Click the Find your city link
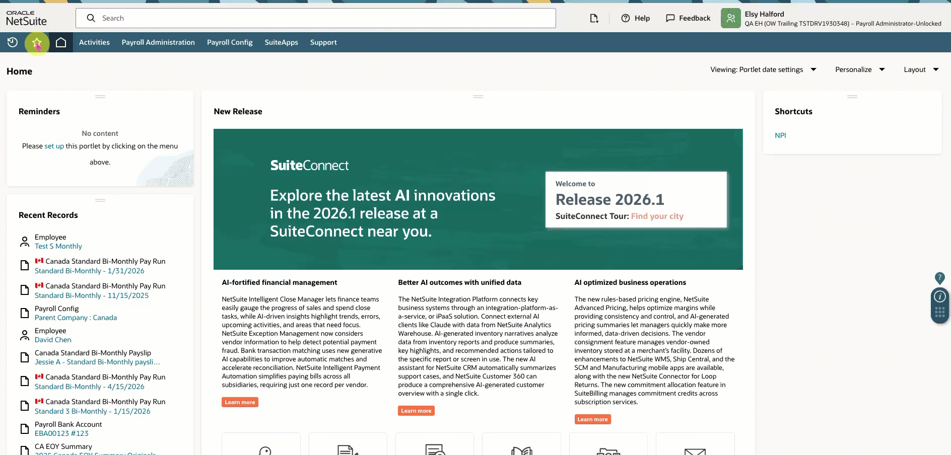 point(657,216)
